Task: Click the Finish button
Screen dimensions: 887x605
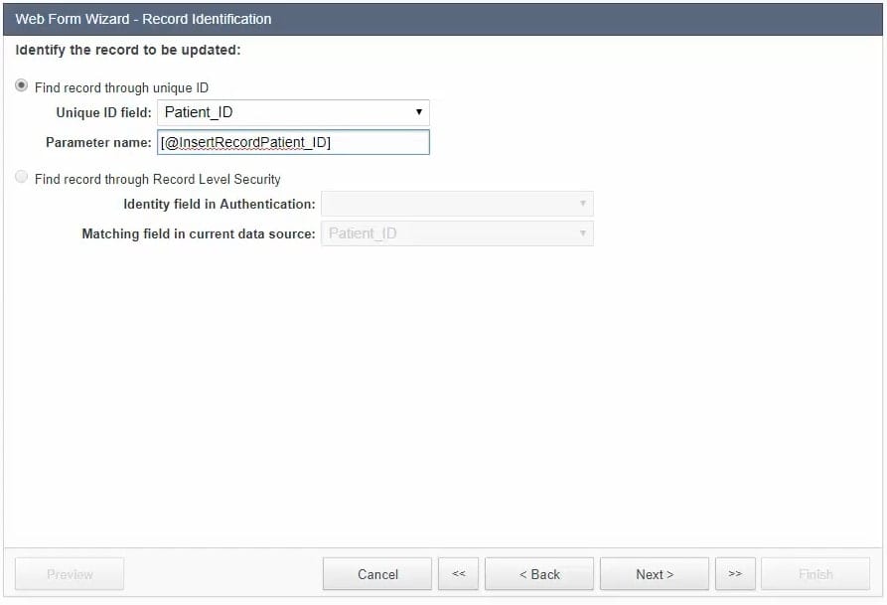Action: (x=815, y=574)
